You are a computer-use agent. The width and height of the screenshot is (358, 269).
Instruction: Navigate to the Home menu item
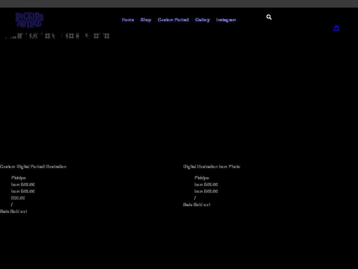pyautogui.click(x=128, y=20)
